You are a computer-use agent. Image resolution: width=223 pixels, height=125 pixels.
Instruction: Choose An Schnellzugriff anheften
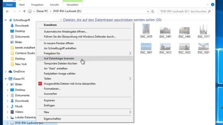85,48
